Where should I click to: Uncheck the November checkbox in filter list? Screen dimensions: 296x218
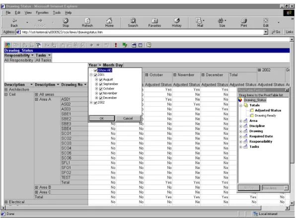(101, 93)
